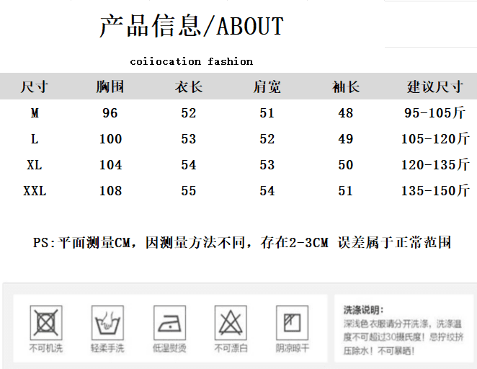Click the do not bleach icon

tap(231, 322)
